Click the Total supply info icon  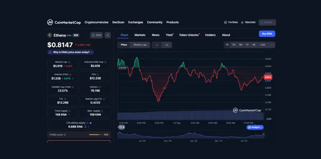(x=69, y=111)
